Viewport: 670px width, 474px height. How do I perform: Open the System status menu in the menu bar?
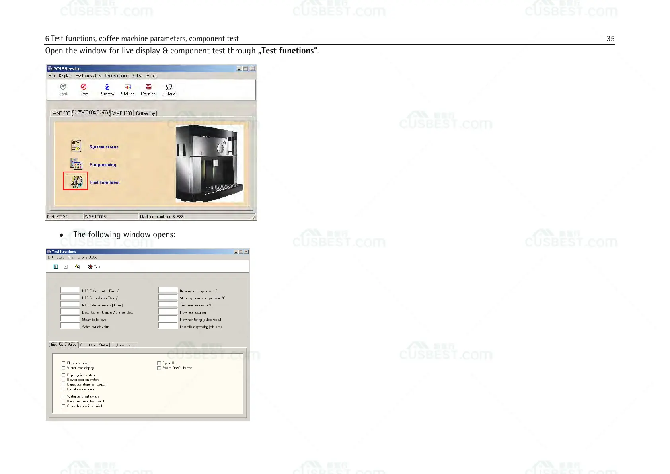pyautogui.click(x=88, y=76)
